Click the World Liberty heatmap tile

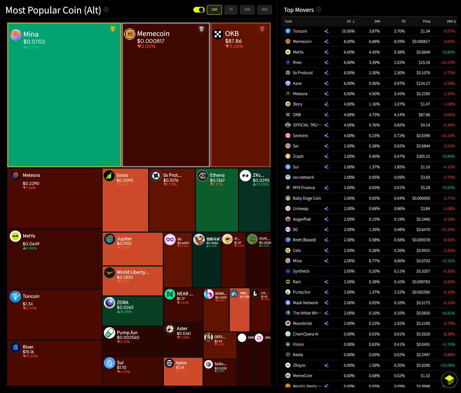(133, 281)
